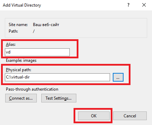
Task: Click the Path: label
Action: click(13, 31)
